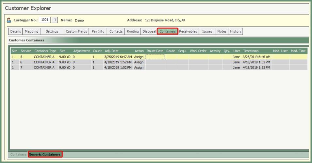Sort by the Adj. Date column header
This screenshot has height=163, width=312.
112,51
